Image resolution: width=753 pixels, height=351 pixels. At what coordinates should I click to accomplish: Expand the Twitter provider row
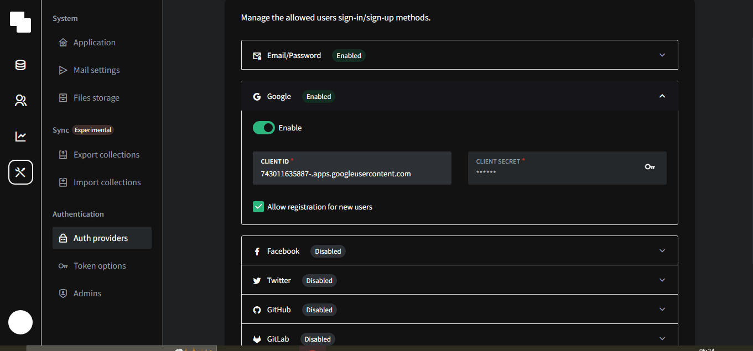460,280
